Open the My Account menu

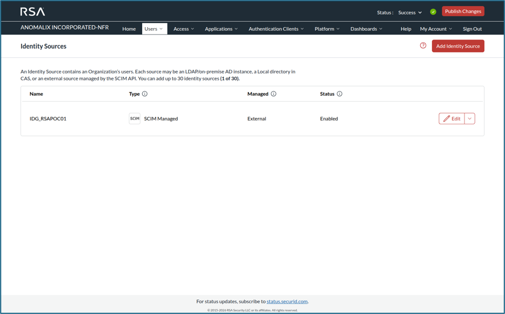click(x=436, y=29)
